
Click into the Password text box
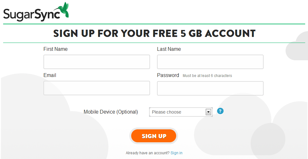pyautogui.click(x=210, y=88)
